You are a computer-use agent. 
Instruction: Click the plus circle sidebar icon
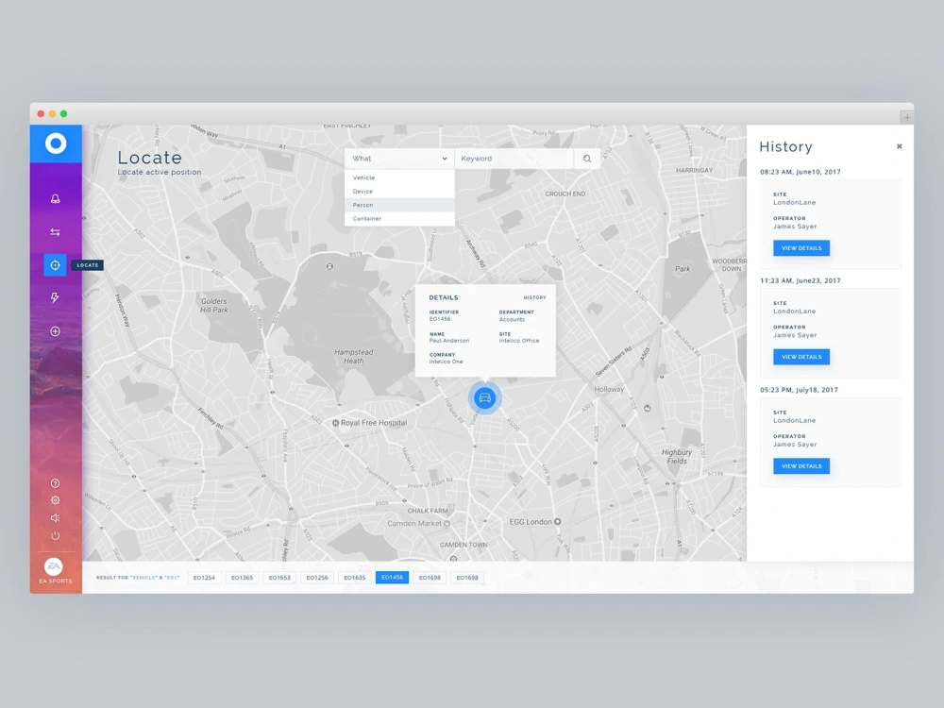[x=55, y=331]
